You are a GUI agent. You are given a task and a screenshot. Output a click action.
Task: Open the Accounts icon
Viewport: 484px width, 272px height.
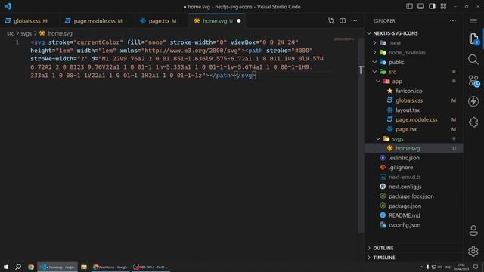coord(473,230)
